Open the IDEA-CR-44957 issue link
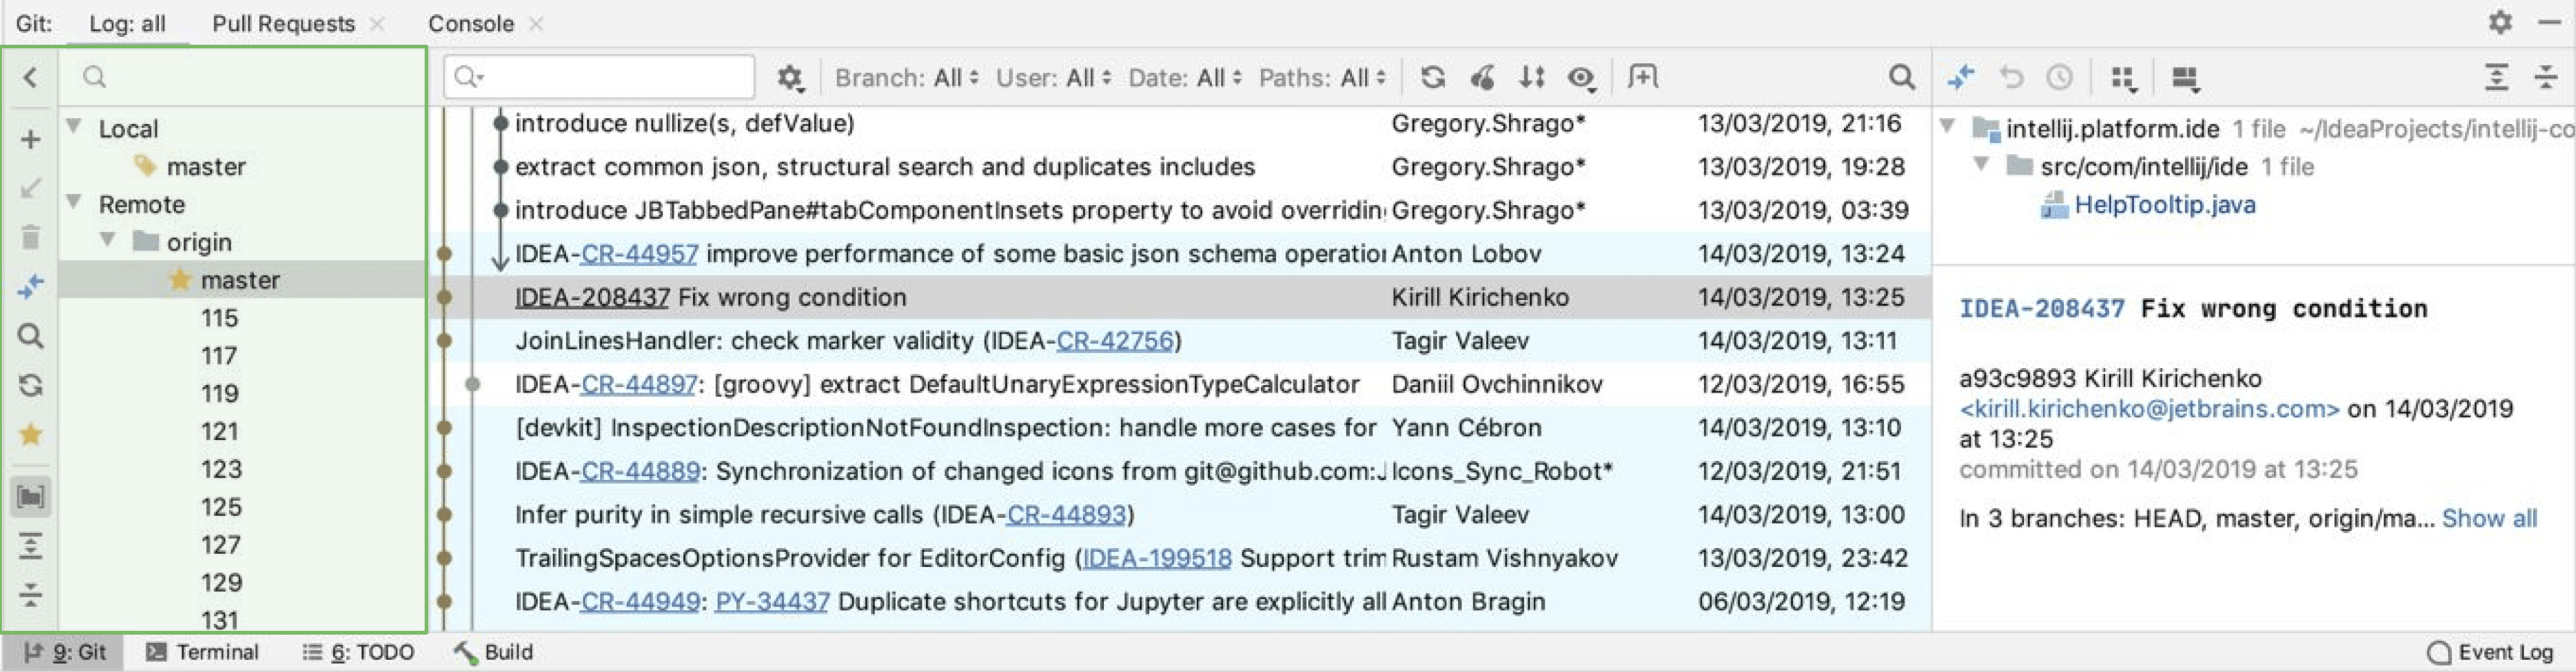Image resolution: width=2576 pixels, height=672 pixels. tap(639, 254)
